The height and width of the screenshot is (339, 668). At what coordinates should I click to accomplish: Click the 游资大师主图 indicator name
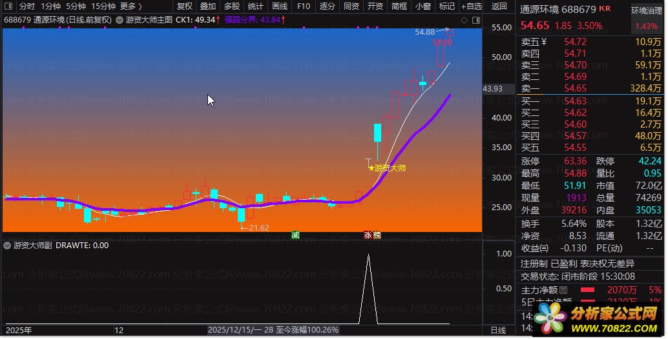(149, 20)
